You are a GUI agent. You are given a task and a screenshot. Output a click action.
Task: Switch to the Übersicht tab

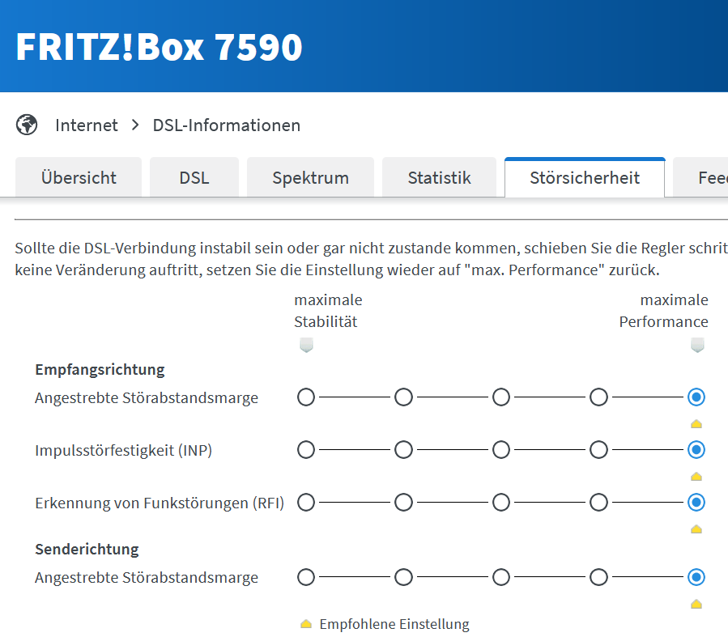79,178
